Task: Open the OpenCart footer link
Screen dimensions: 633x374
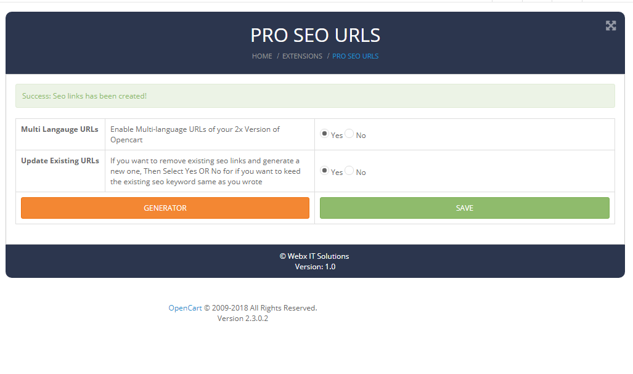Action: 185,308
